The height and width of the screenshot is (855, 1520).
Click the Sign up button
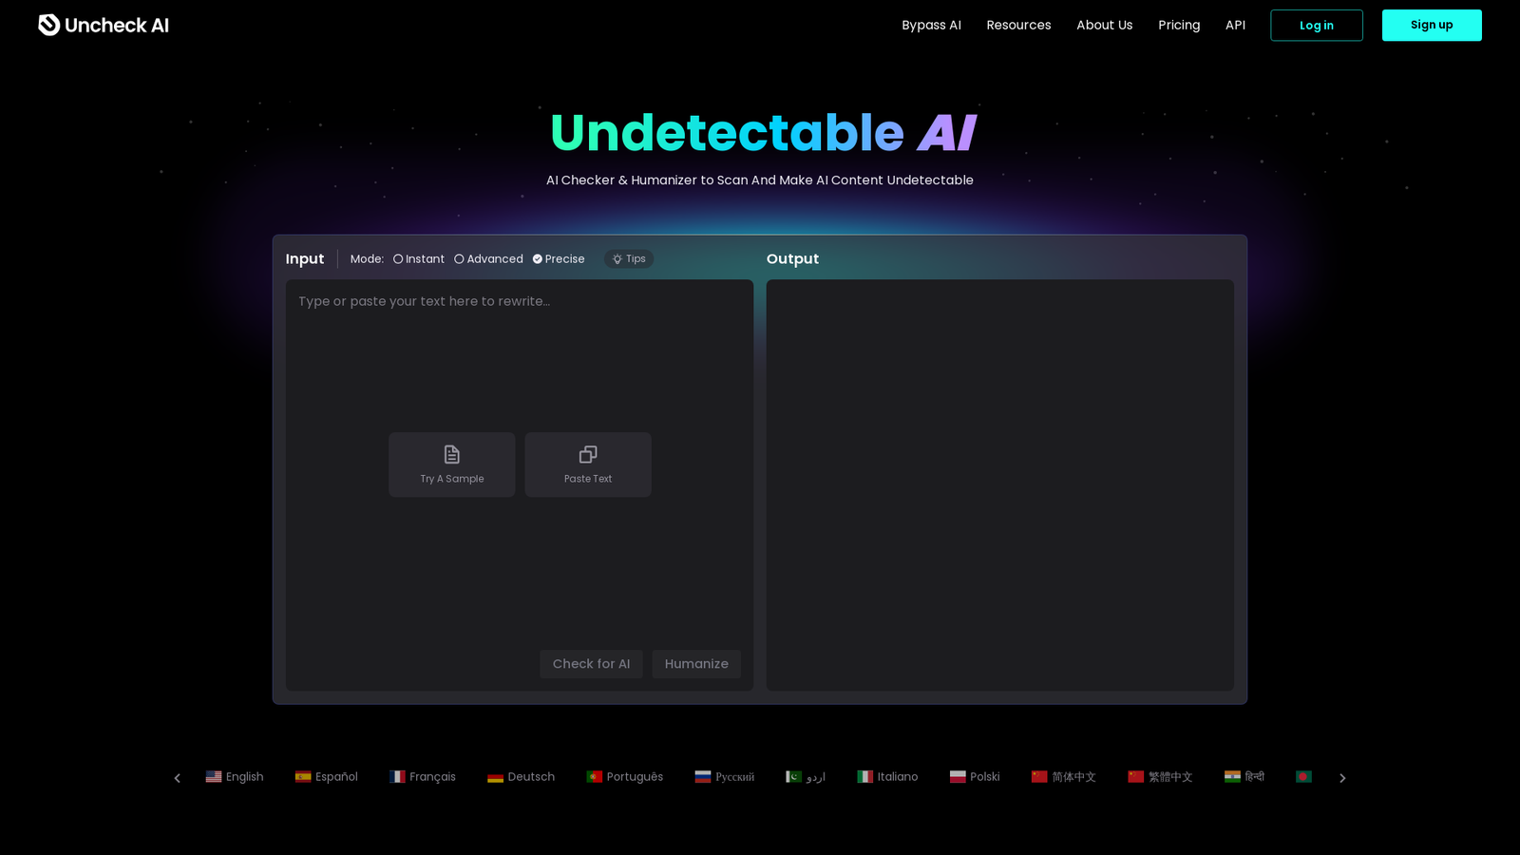[x=1432, y=26]
